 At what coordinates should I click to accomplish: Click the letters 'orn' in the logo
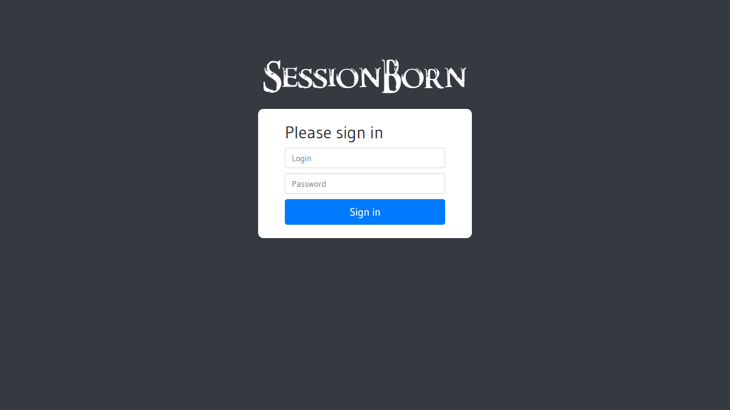pyautogui.click(x=434, y=78)
